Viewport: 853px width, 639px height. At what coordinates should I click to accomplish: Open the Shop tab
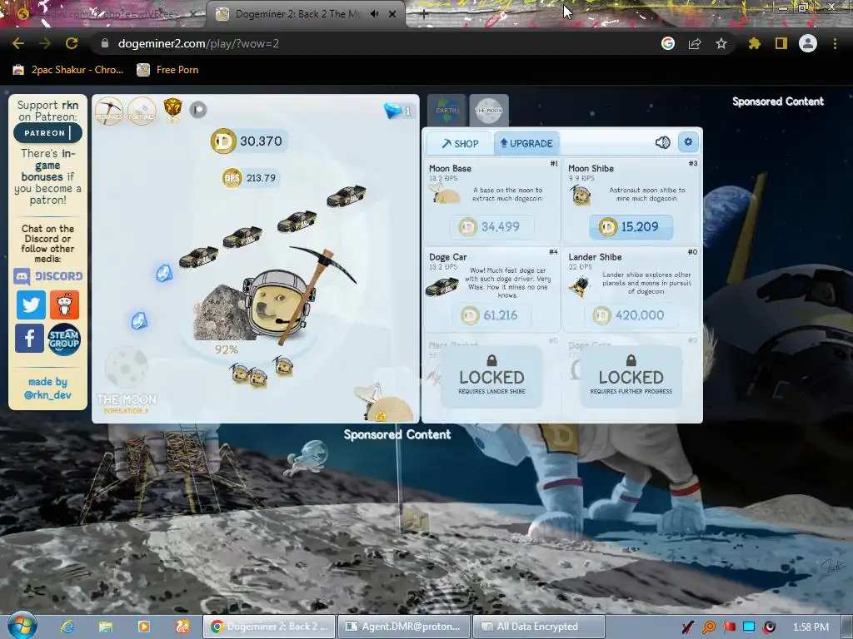click(x=460, y=143)
